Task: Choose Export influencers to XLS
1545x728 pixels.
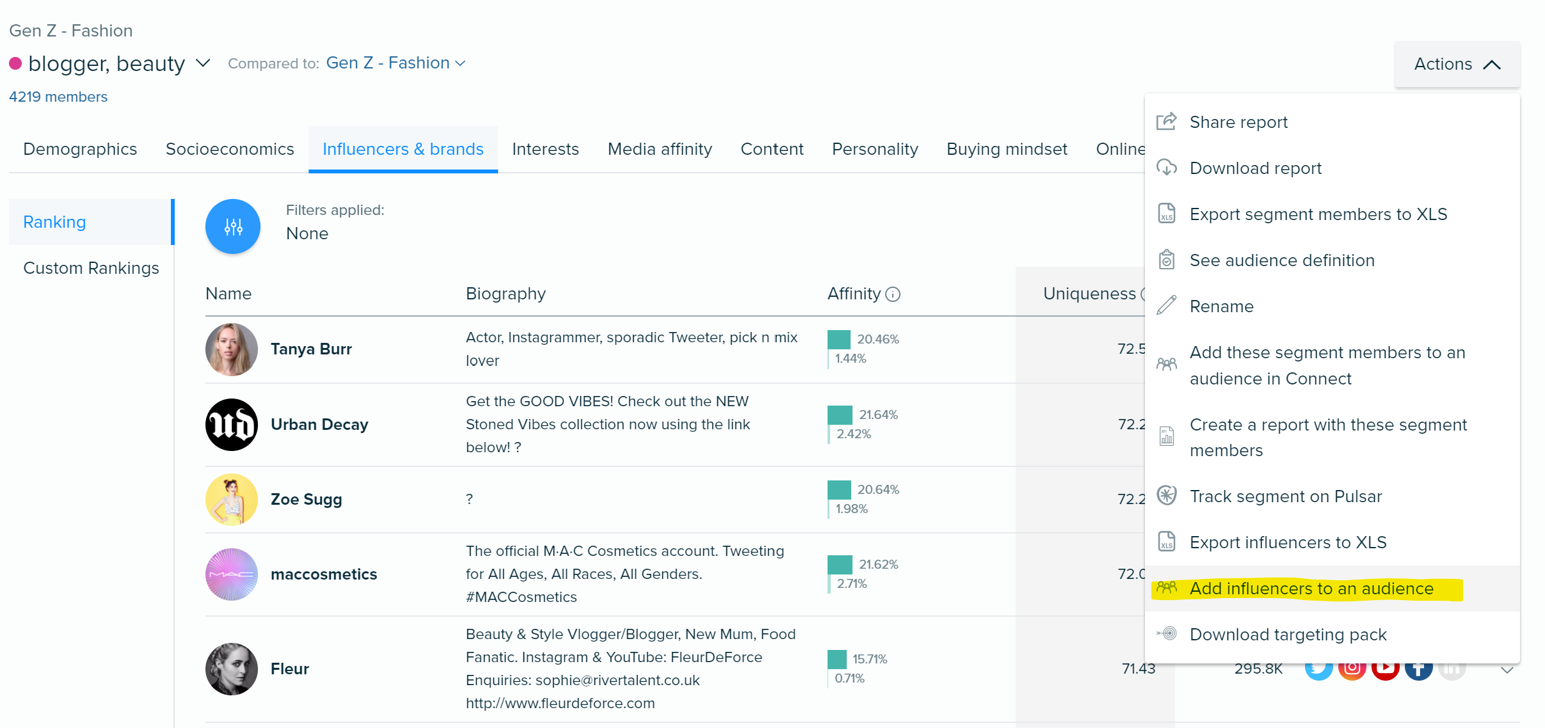Action: point(1332,542)
